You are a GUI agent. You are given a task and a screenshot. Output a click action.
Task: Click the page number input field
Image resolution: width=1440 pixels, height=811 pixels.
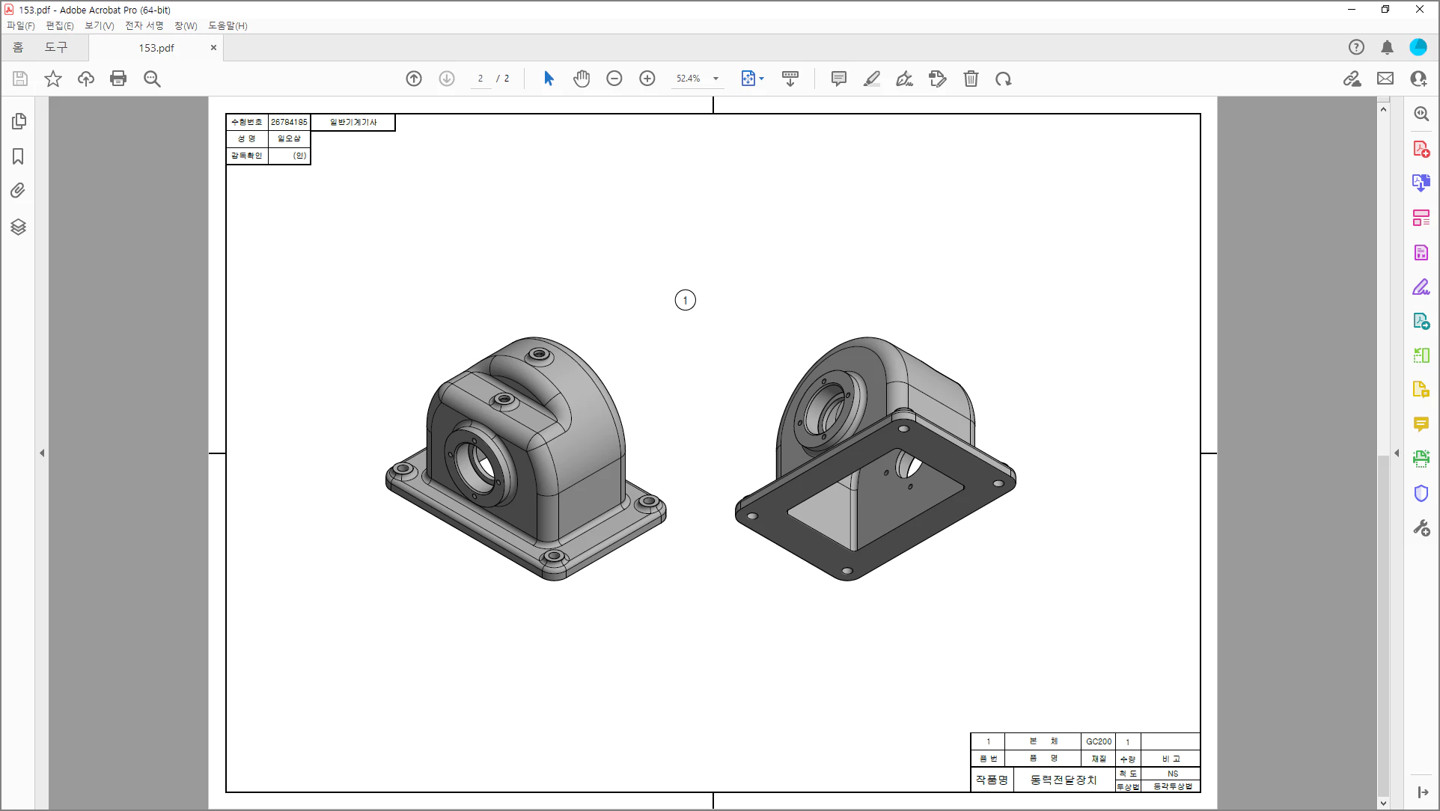point(480,79)
